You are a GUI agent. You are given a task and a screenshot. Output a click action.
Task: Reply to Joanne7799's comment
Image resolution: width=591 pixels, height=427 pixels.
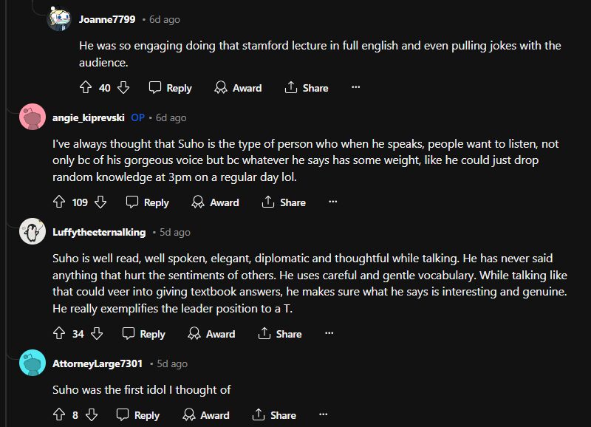click(170, 87)
